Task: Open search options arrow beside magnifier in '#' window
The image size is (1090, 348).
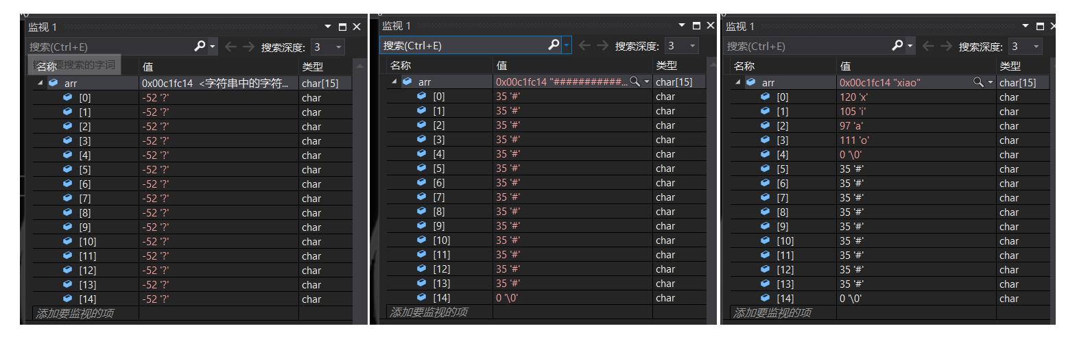Action: (x=567, y=45)
